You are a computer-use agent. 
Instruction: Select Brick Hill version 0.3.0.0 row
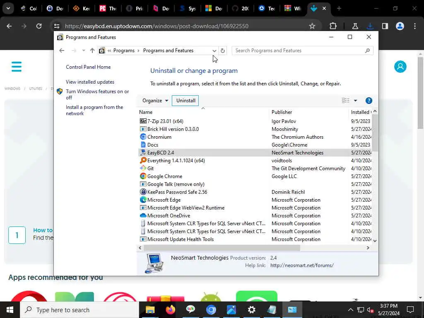(x=255, y=129)
